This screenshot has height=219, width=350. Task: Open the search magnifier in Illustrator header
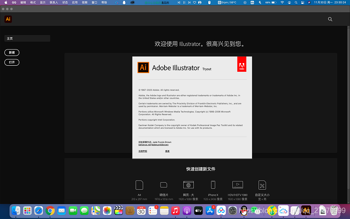330,19
